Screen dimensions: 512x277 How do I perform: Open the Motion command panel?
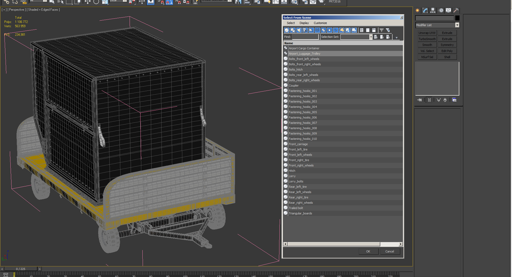click(x=441, y=10)
